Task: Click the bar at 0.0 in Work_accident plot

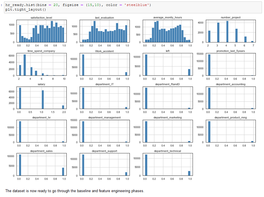Action: (83, 65)
